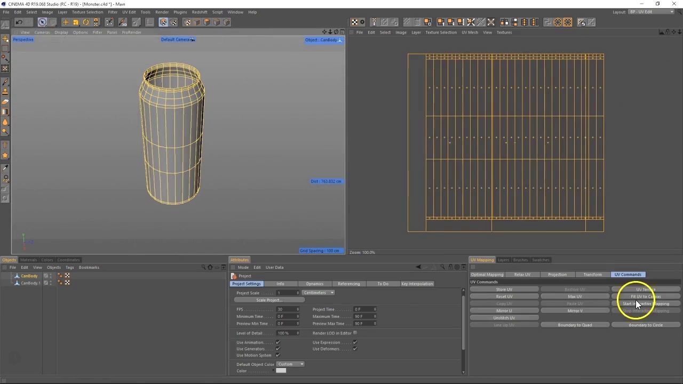Toggle Use Deformers checkbox
The width and height of the screenshot is (683, 384).
355,349
